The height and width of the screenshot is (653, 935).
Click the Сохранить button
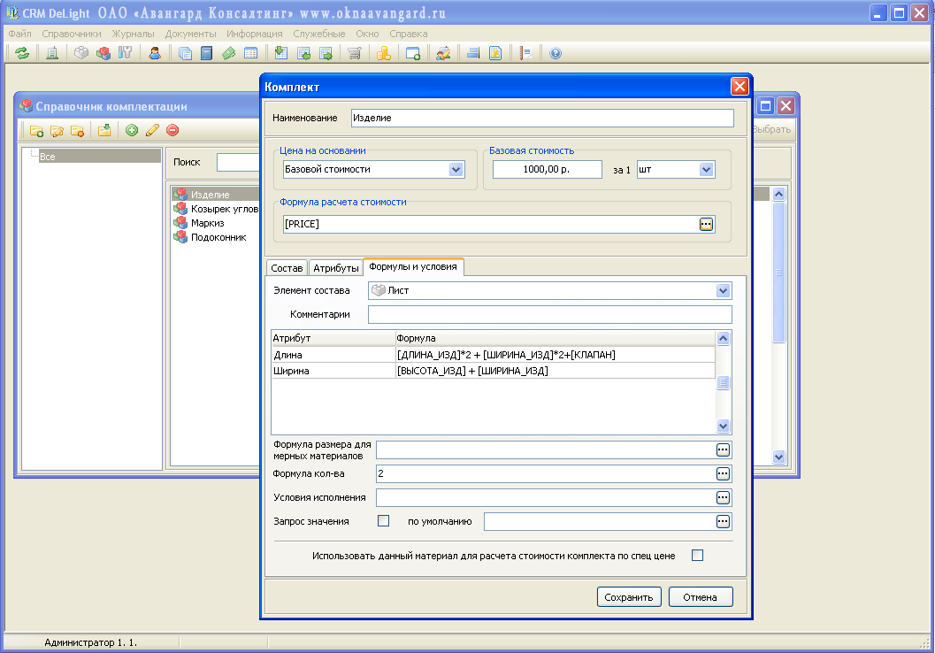[x=629, y=597]
